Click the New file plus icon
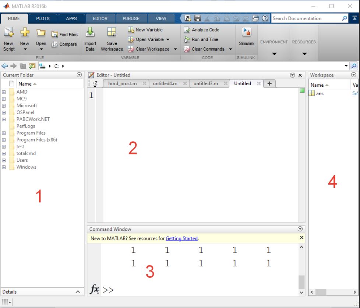 tap(25, 32)
